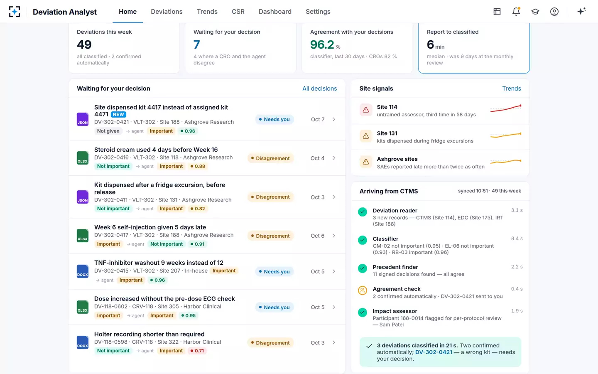This screenshot has width=598, height=374.
Task: Open the Settings tab
Action: [x=318, y=12]
